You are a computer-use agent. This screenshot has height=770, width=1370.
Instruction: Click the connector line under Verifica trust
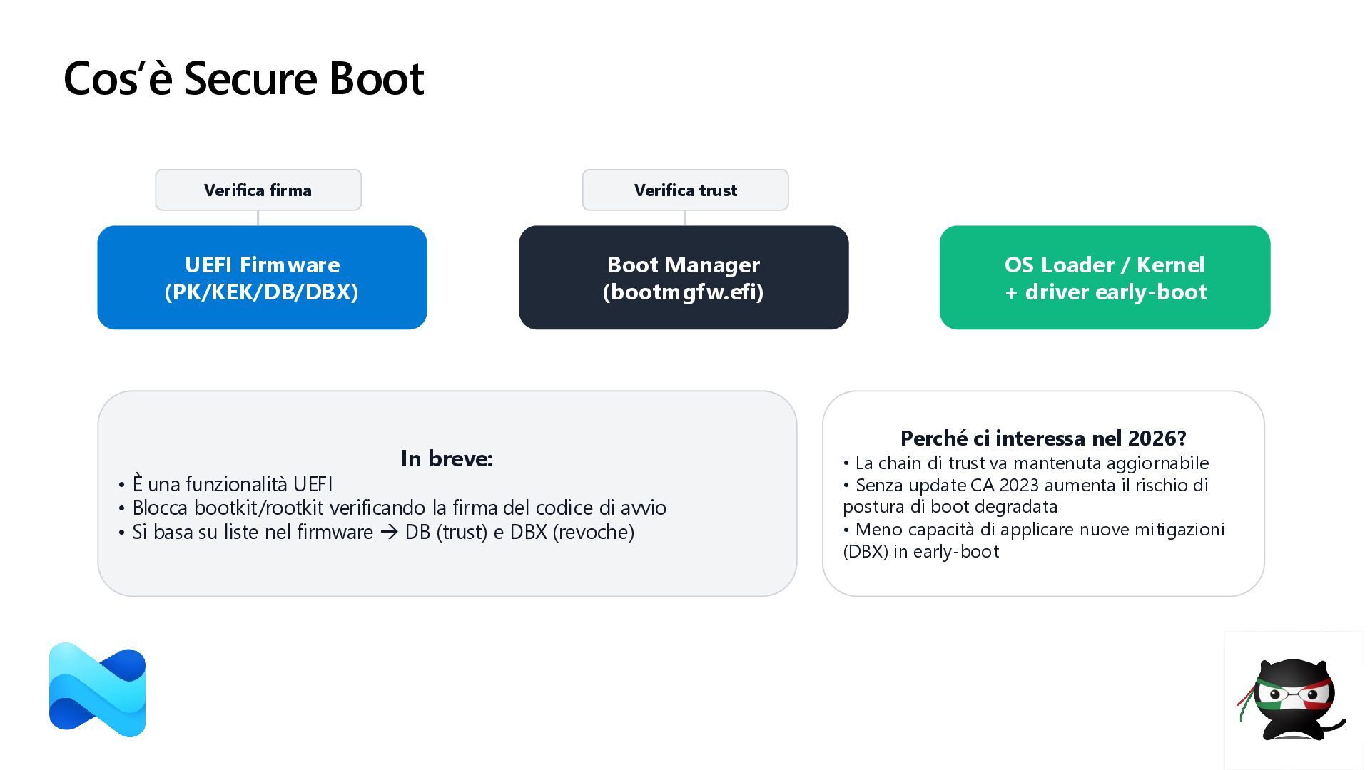tap(685, 218)
